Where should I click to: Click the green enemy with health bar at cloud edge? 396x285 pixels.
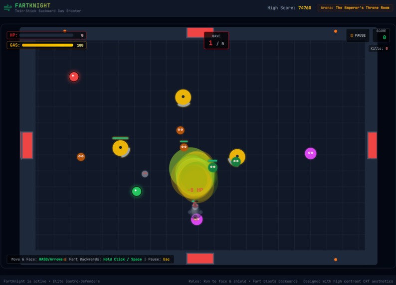pyautogui.click(x=212, y=167)
